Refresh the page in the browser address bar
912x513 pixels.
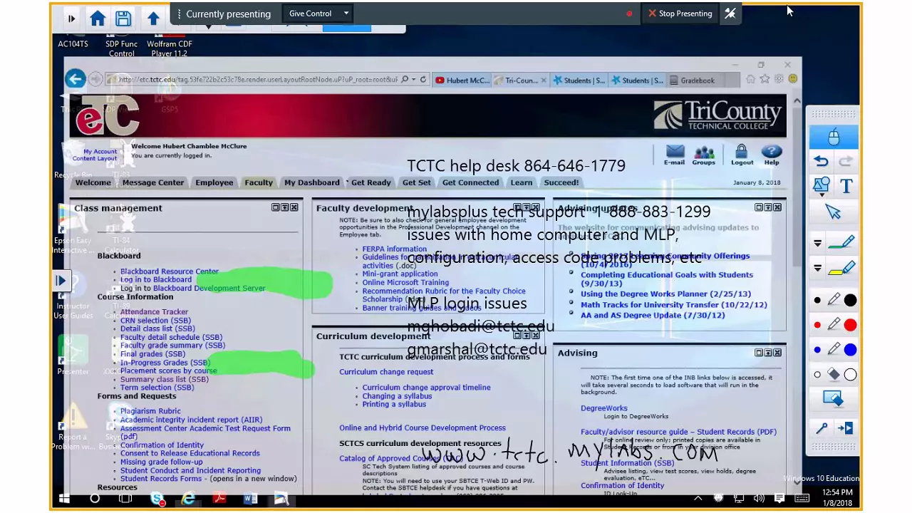423,80
